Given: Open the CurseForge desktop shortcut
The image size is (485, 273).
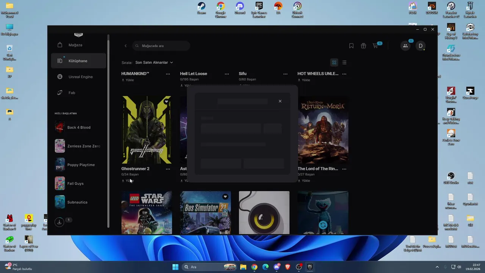Looking at the screenshot, I should (x=470, y=93).
